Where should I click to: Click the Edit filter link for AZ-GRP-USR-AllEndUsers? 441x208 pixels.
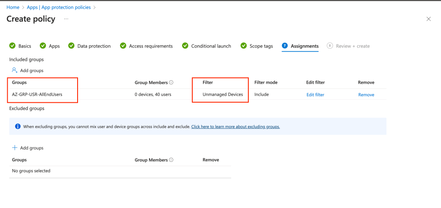(x=315, y=95)
